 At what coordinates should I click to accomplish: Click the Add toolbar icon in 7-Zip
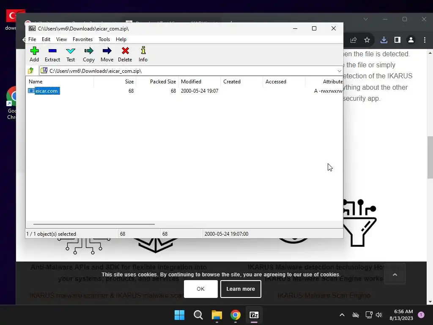[34, 54]
